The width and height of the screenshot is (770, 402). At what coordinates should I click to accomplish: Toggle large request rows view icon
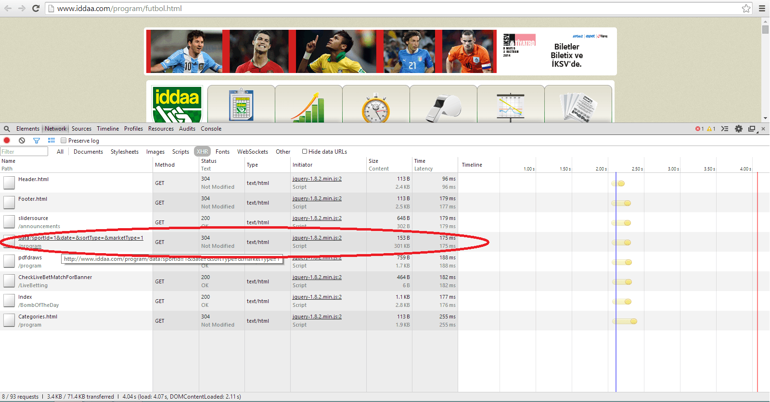51,140
